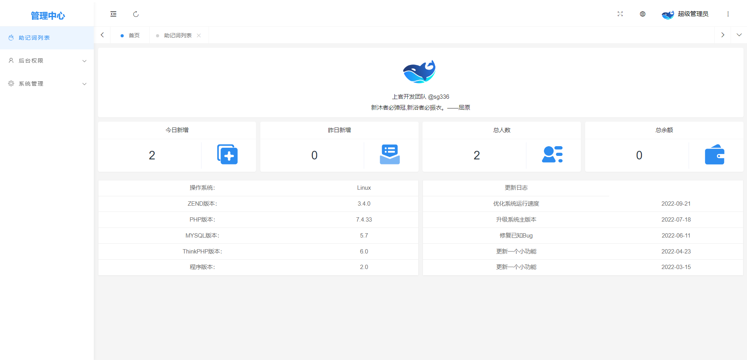Screen dimensions: 747x360
Task: Click the 今日新增 add-file icon
Action: [x=228, y=155]
